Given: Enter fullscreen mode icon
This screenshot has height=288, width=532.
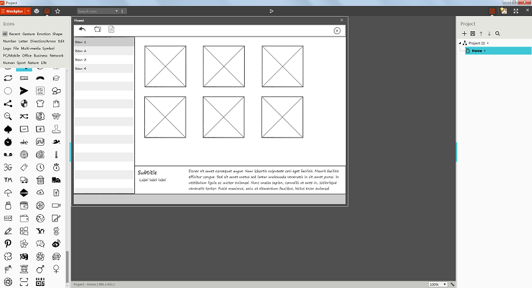Looking at the screenshot, I should (x=516, y=11).
